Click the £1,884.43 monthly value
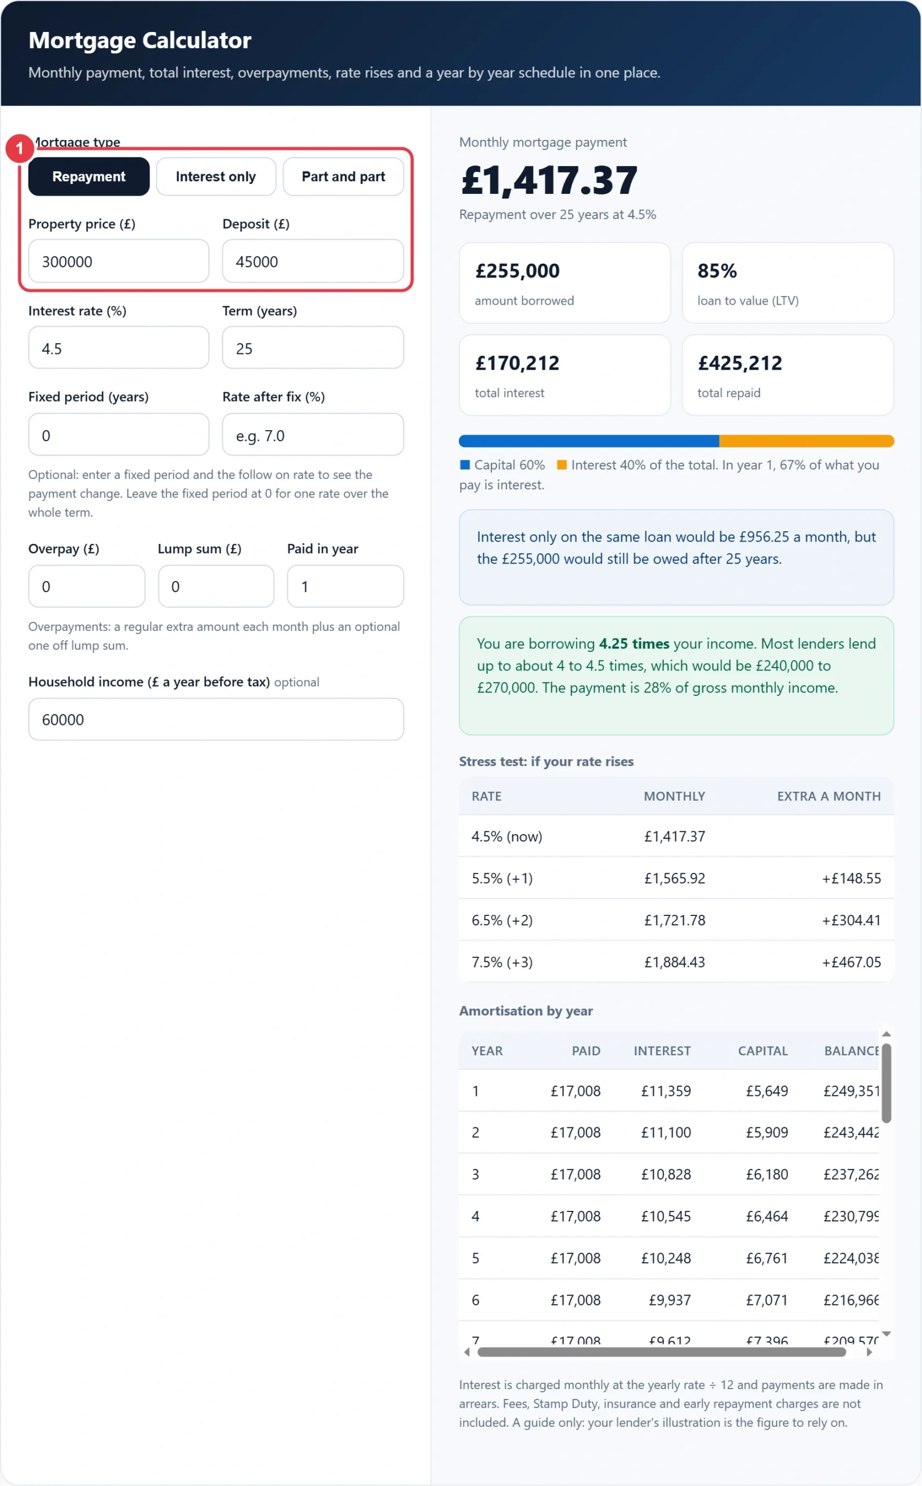The image size is (922, 1486). coord(674,962)
